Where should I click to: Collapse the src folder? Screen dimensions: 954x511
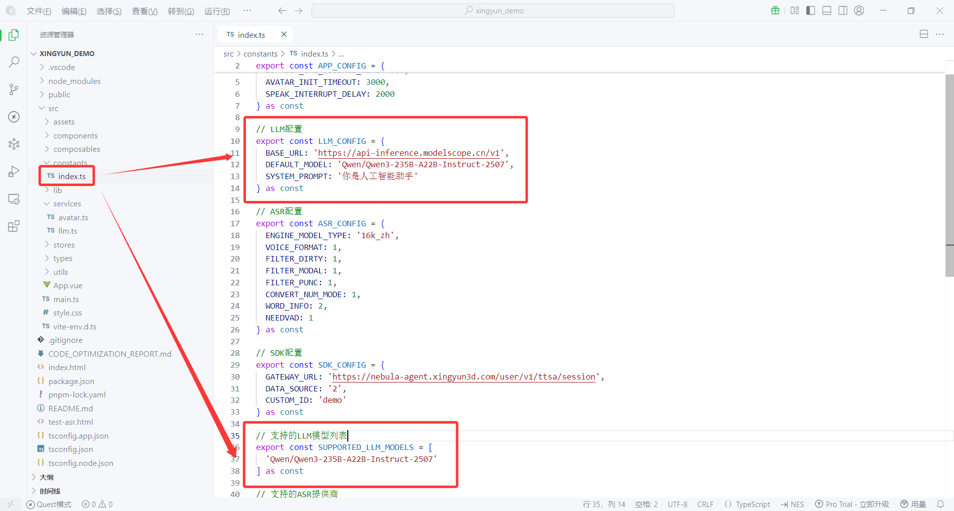click(x=53, y=108)
